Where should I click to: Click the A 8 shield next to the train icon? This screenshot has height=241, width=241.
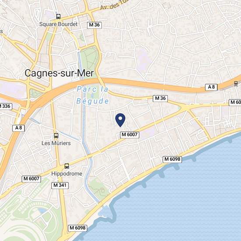(211, 87)
